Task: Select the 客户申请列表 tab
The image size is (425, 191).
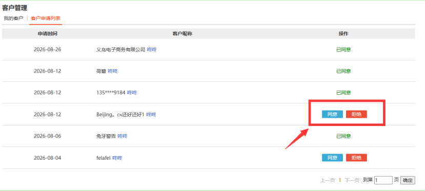Action: point(46,18)
